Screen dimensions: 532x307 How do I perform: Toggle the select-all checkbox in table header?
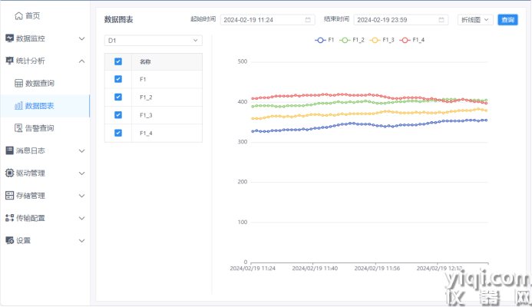click(118, 61)
